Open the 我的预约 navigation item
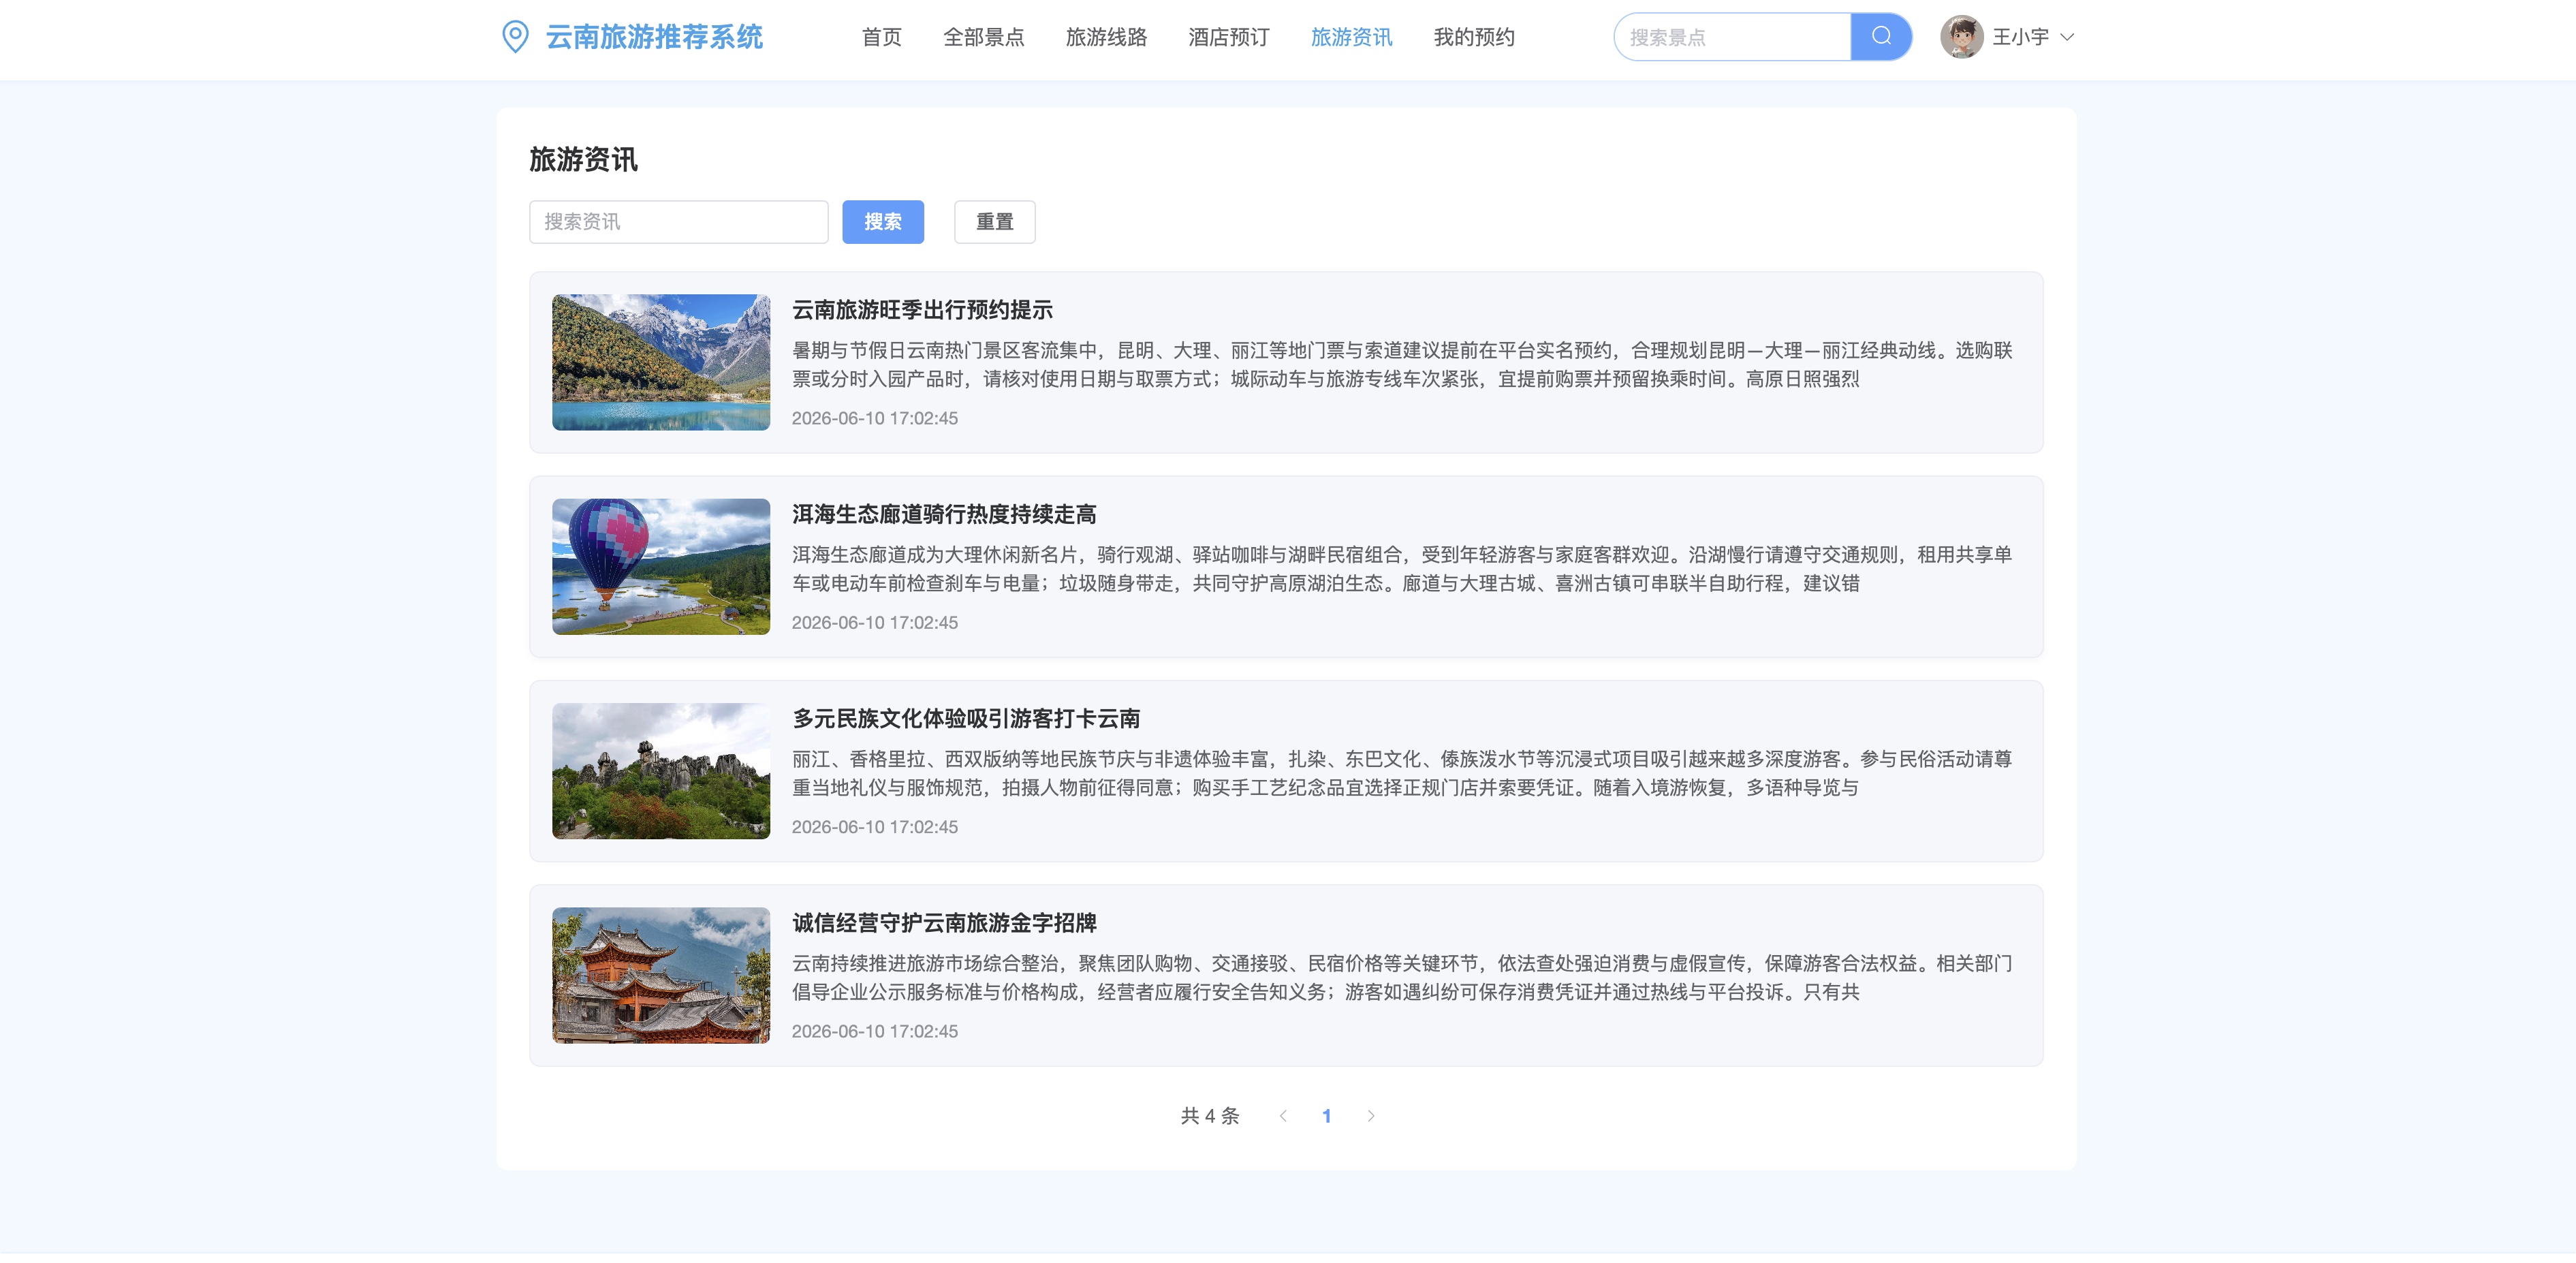The image size is (2576, 1263). [1474, 37]
